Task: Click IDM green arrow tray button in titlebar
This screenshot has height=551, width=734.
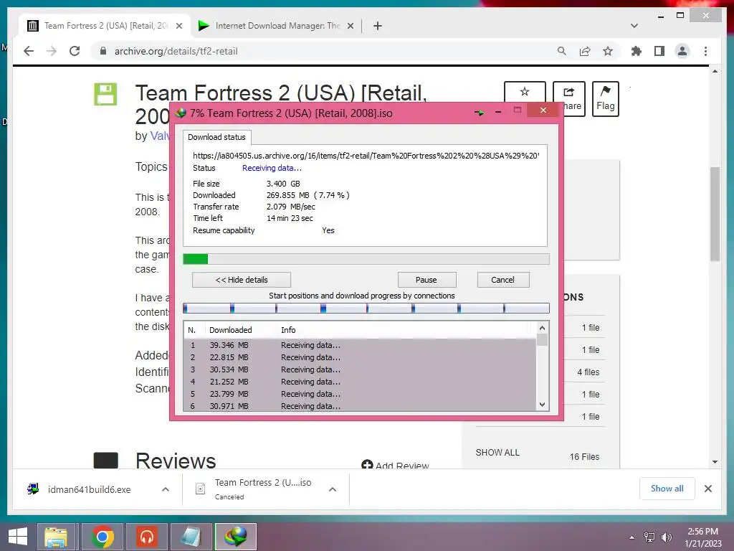Action: [480, 113]
